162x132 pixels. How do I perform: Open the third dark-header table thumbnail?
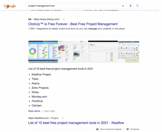coord(103,52)
